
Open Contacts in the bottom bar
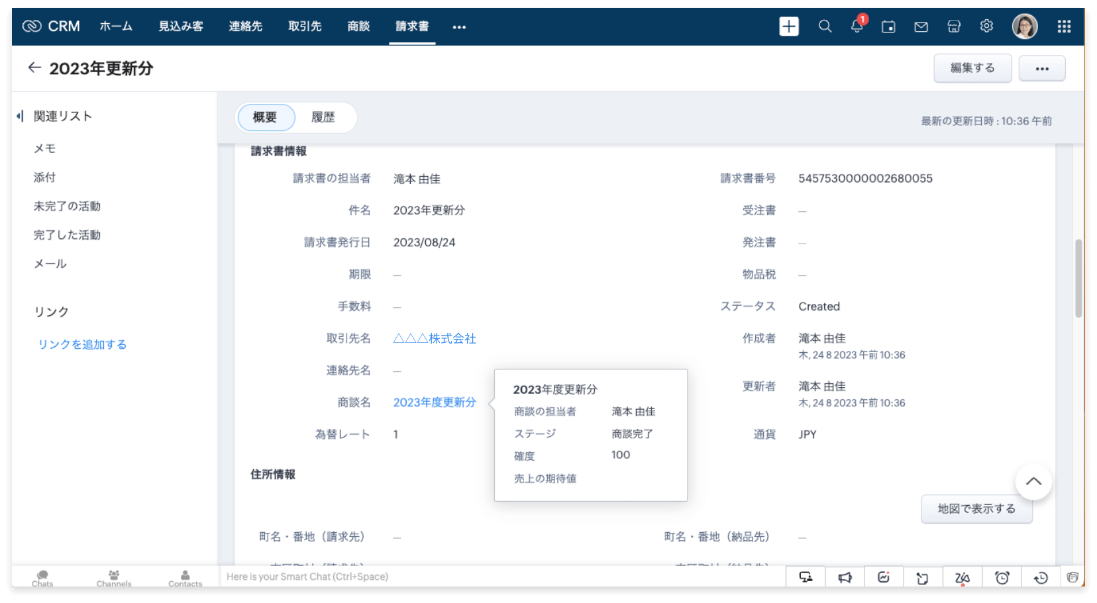point(185,579)
